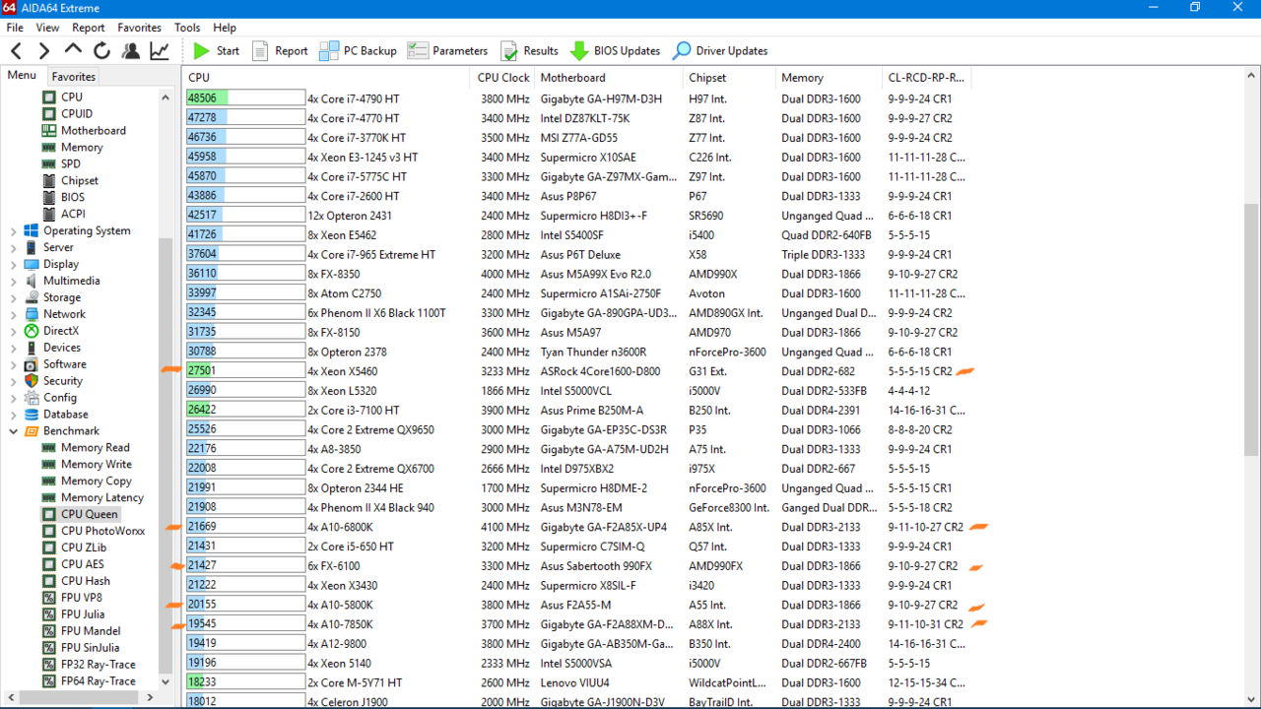Screen dimensions: 1261x709
Task: Switch to the Favorites tab
Action: tap(74, 77)
